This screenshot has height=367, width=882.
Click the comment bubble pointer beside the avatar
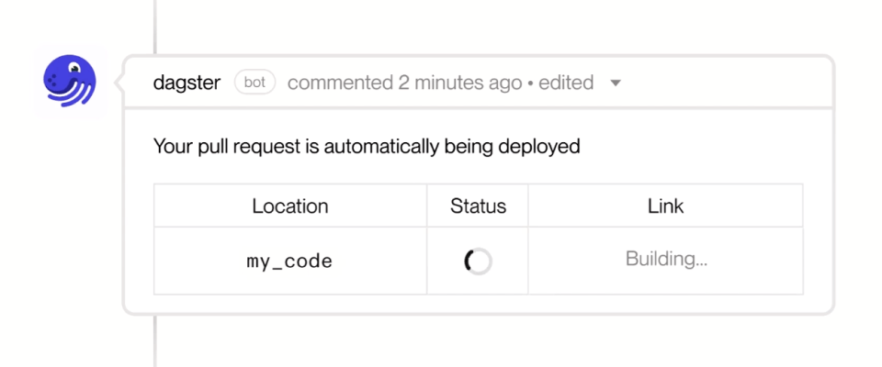tap(119, 83)
